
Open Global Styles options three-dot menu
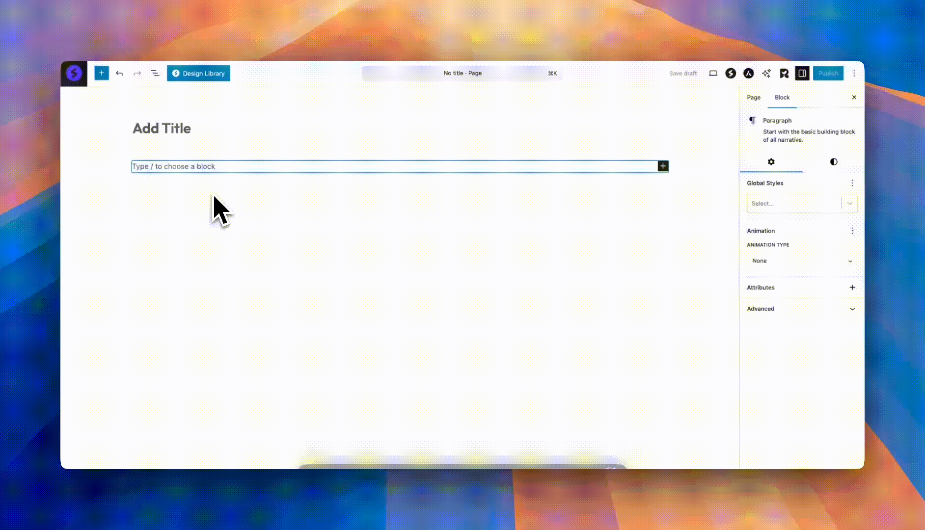pos(852,183)
